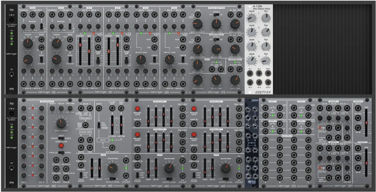
Task: Click the STEP NUMBER knob on the 182
Action: pos(61,123)
